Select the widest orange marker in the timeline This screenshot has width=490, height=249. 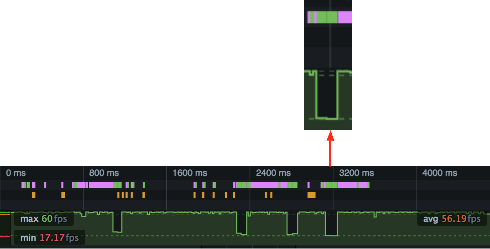(311, 195)
